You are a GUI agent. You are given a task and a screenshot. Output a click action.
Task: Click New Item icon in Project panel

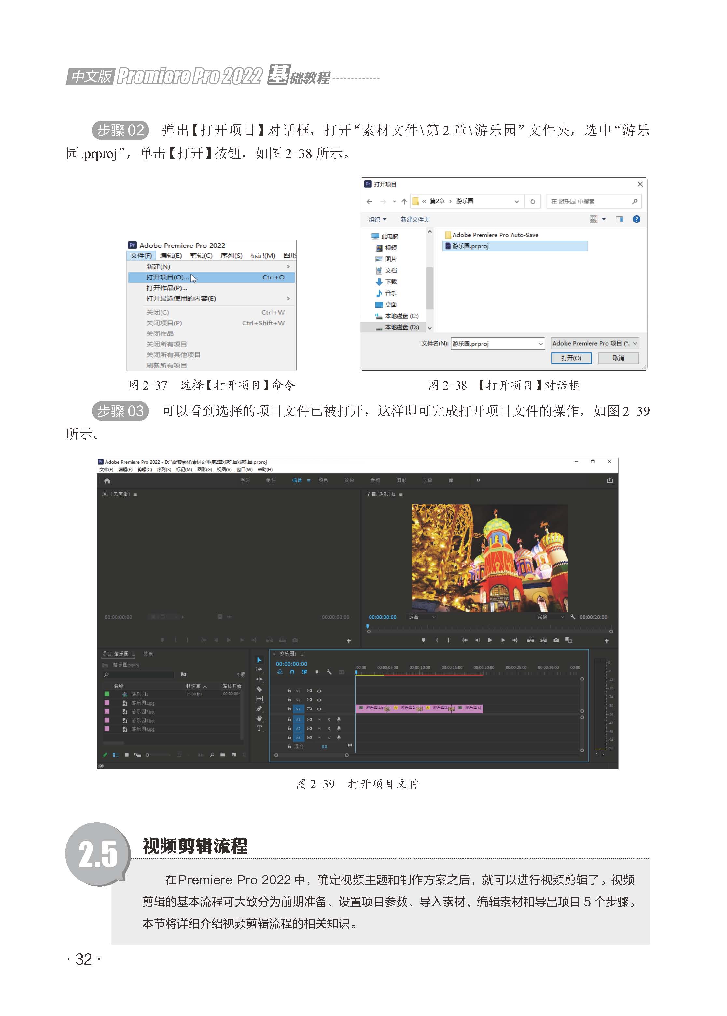click(x=234, y=755)
